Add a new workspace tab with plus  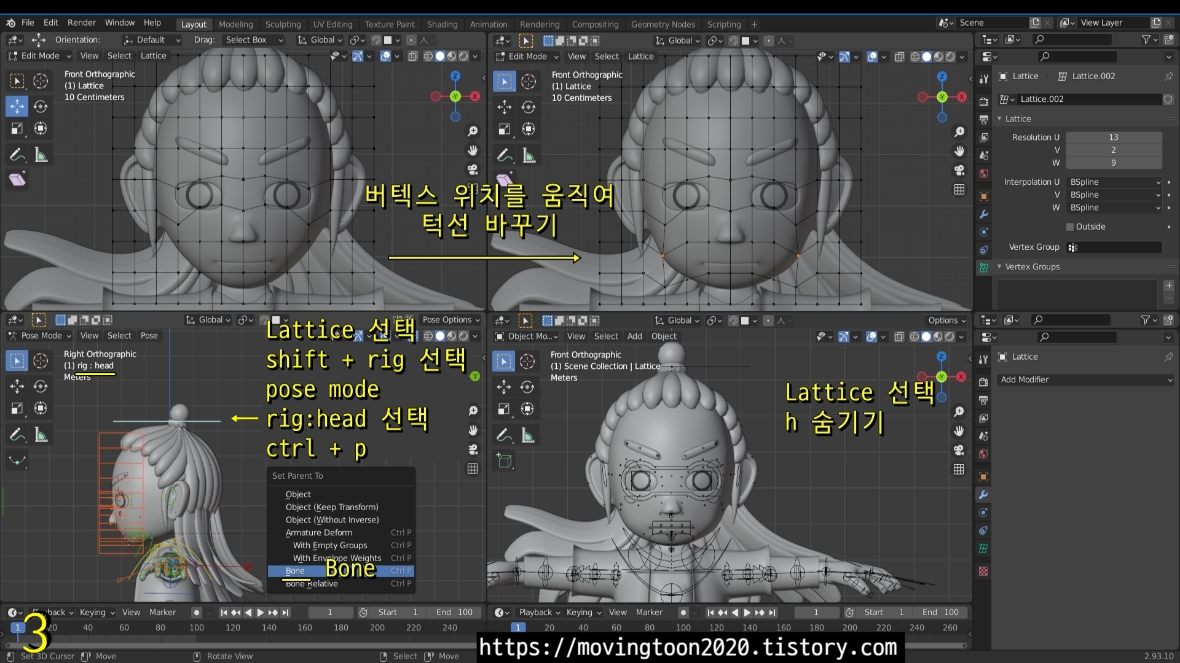click(x=754, y=25)
